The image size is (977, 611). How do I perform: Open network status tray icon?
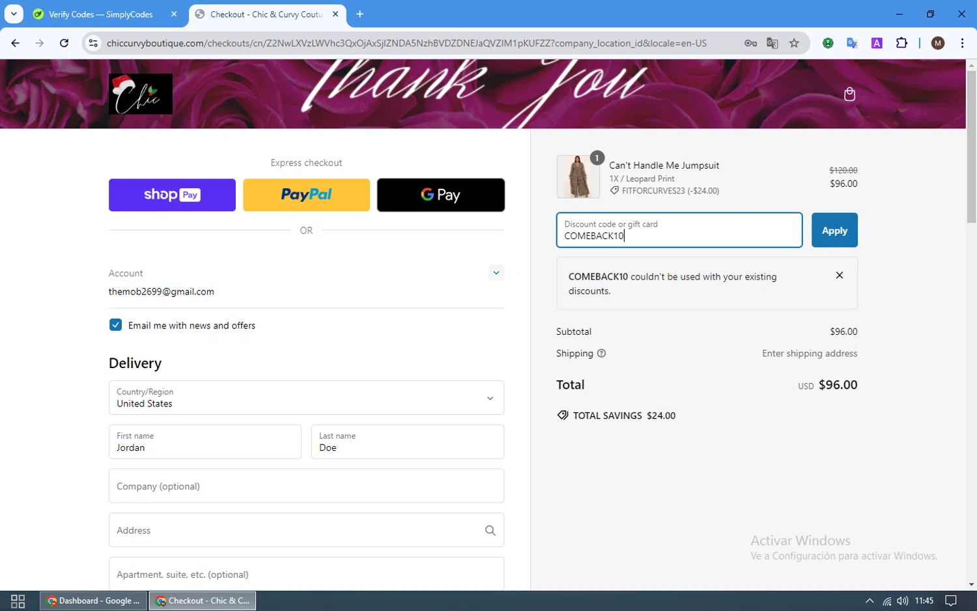click(x=886, y=601)
